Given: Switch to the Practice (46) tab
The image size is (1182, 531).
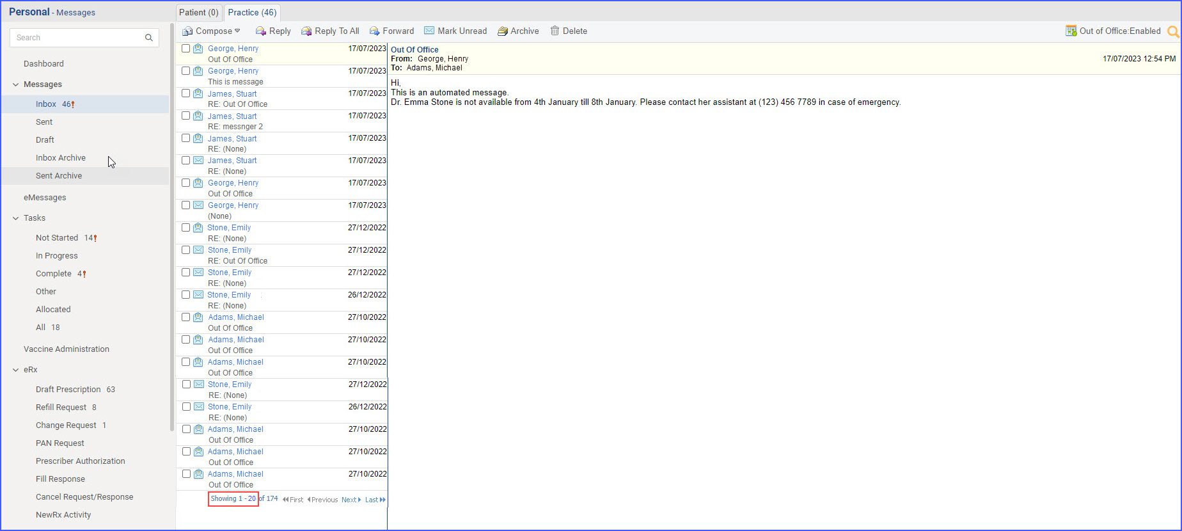Looking at the screenshot, I should click(252, 12).
